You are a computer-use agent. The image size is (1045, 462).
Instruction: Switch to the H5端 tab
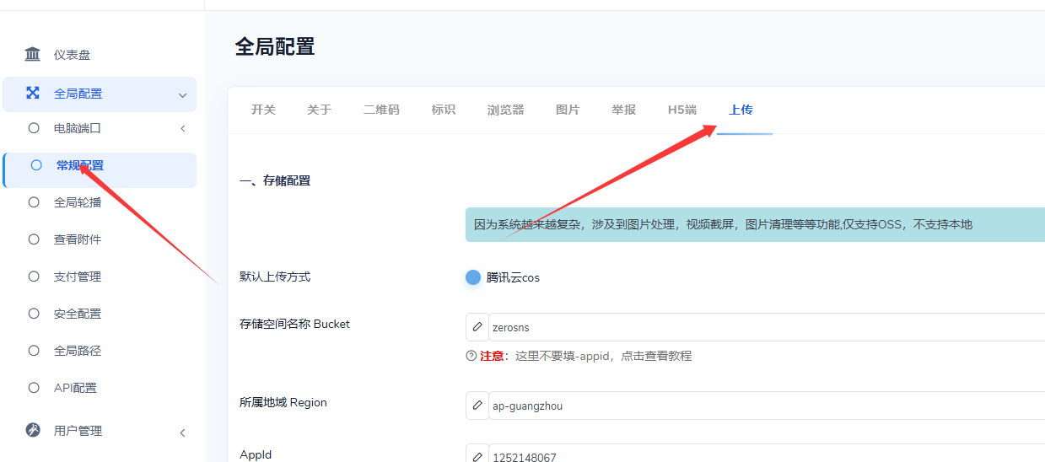pos(682,110)
